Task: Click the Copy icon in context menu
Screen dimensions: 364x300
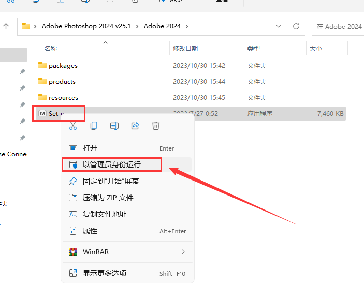Action: coord(94,126)
